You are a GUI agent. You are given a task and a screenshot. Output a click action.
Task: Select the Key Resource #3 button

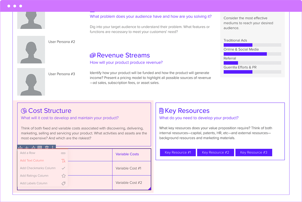pos(254,152)
